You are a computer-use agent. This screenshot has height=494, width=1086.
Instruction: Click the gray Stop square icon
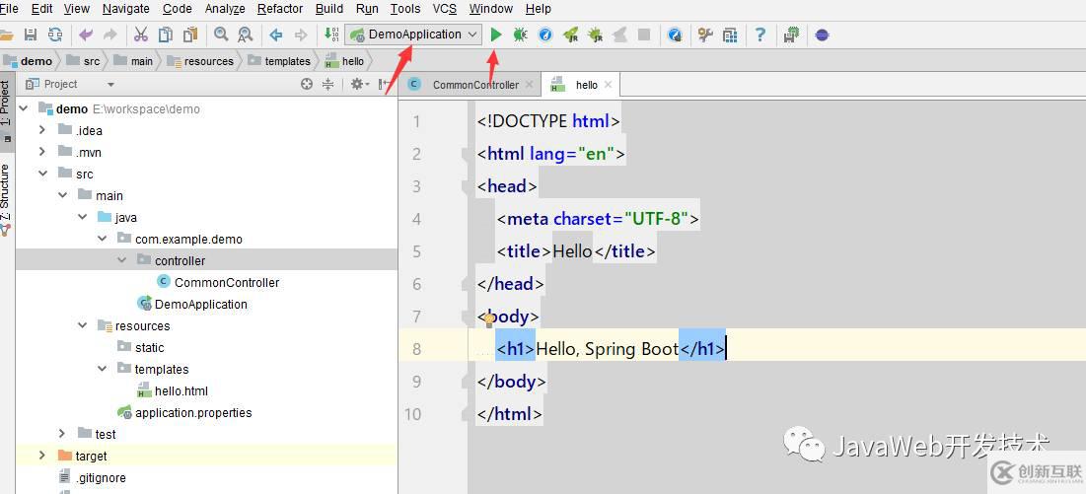(644, 35)
